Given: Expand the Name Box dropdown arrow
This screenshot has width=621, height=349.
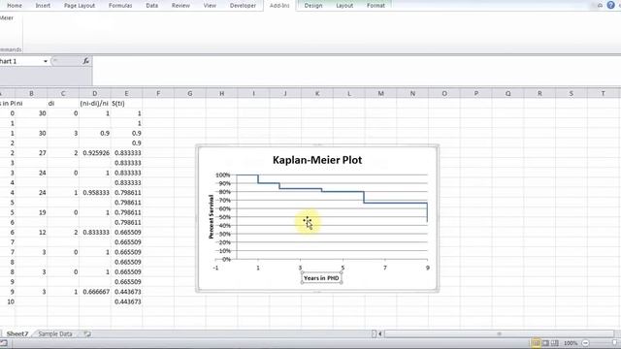Looking at the screenshot, I should click(x=46, y=61).
